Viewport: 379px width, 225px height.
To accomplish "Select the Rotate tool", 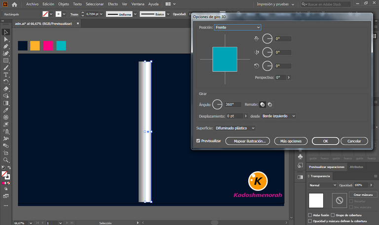I will pyautogui.click(x=6, y=82).
